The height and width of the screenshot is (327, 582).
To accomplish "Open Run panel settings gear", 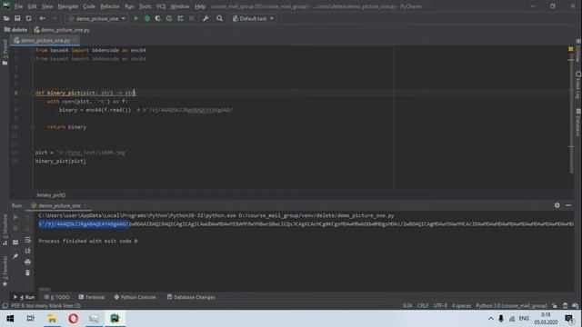I will [557, 205].
